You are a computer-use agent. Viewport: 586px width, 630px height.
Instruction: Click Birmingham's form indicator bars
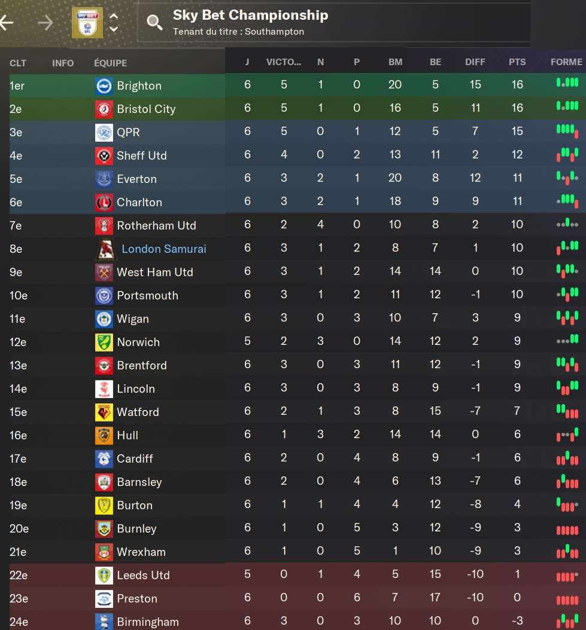567,621
